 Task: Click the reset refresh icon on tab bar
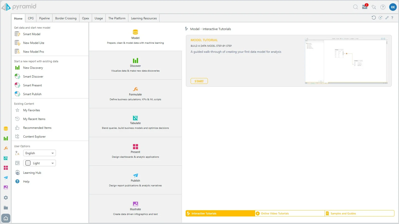(x=374, y=18)
